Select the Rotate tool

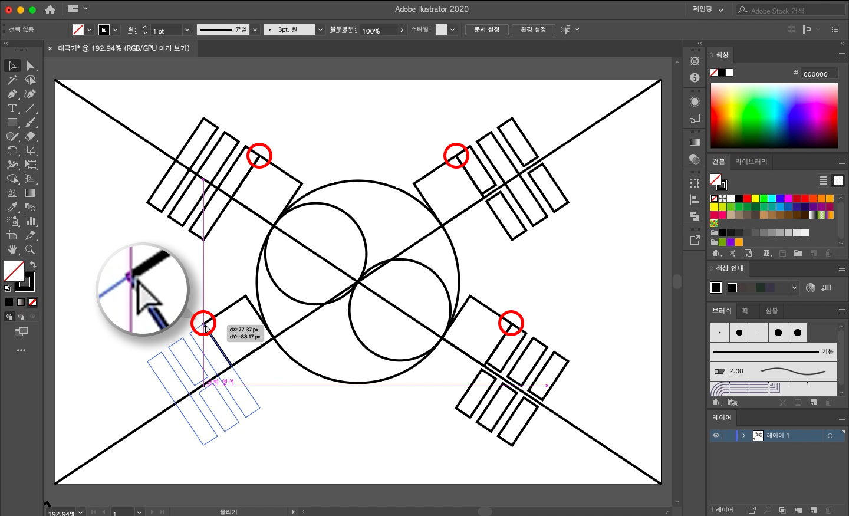click(12, 150)
